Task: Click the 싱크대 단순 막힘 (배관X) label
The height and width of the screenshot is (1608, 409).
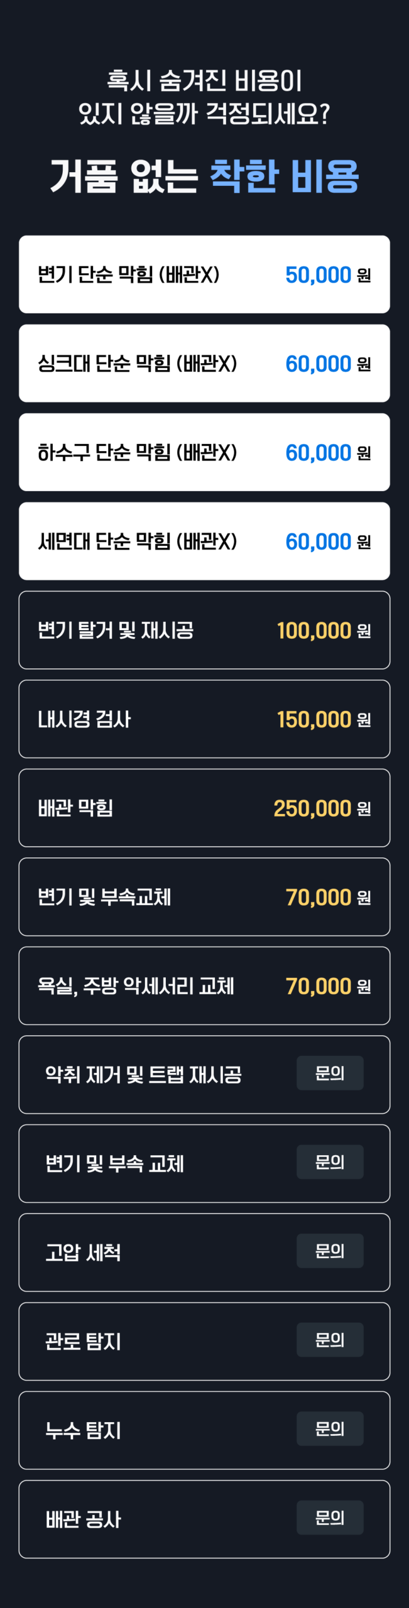Action: point(137,364)
